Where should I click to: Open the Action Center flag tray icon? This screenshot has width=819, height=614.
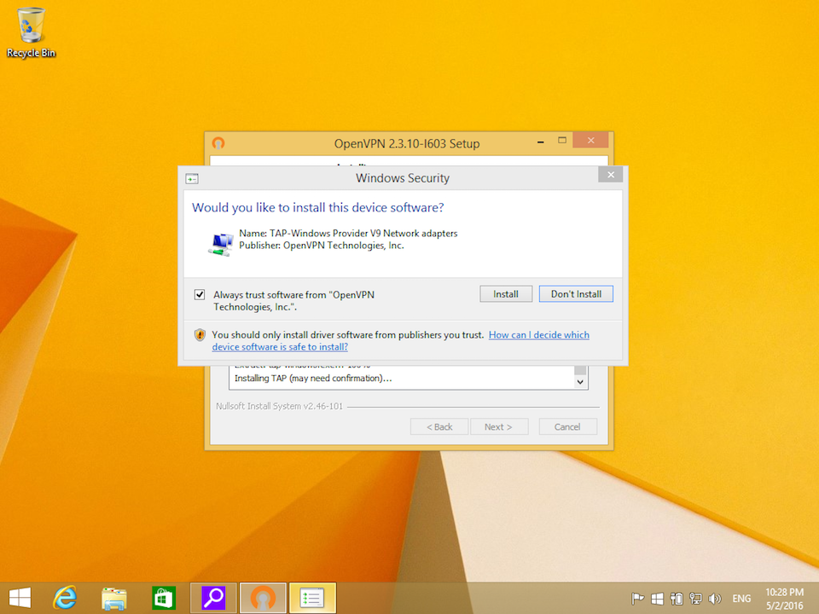tap(637, 599)
